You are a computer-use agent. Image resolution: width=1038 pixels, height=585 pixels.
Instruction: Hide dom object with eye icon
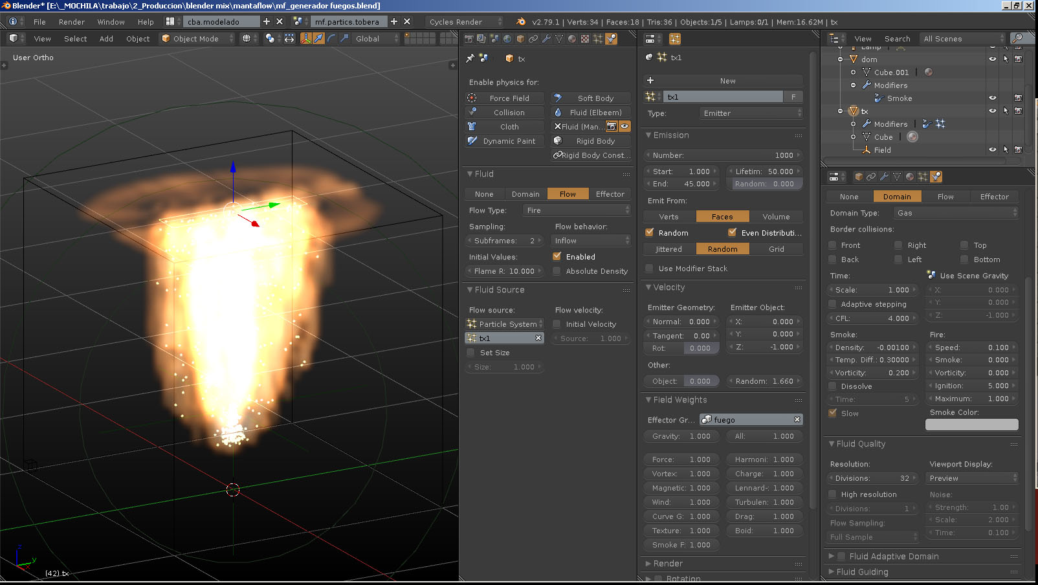[993, 59]
